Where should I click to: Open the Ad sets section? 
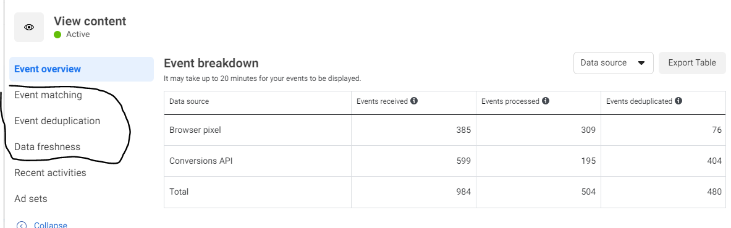pos(31,199)
